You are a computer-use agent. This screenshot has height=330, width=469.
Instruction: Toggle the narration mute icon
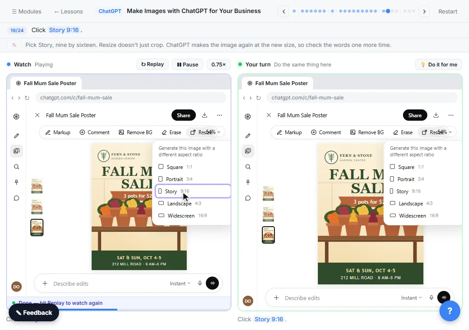coord(14,45)
